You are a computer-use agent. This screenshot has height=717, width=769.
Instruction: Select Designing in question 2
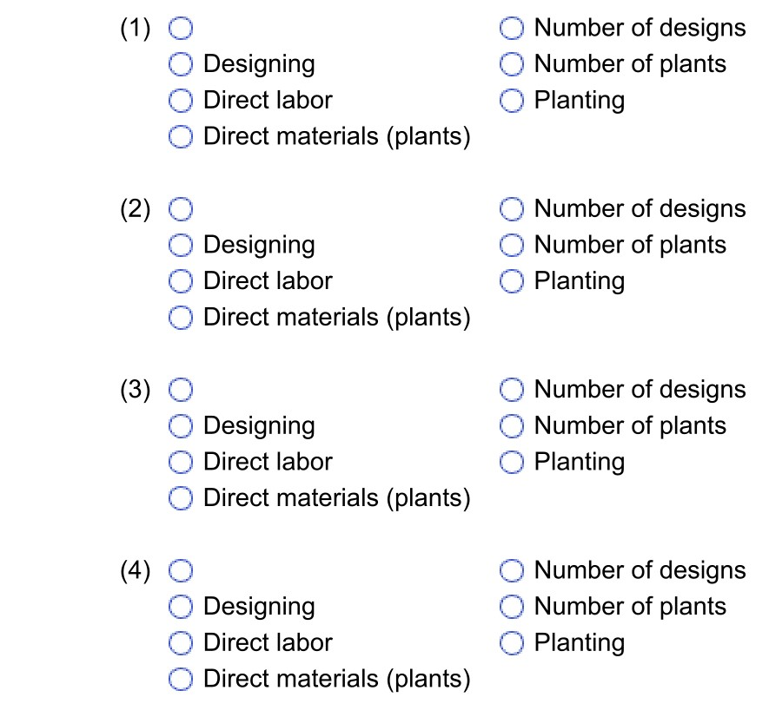(181, 245)
